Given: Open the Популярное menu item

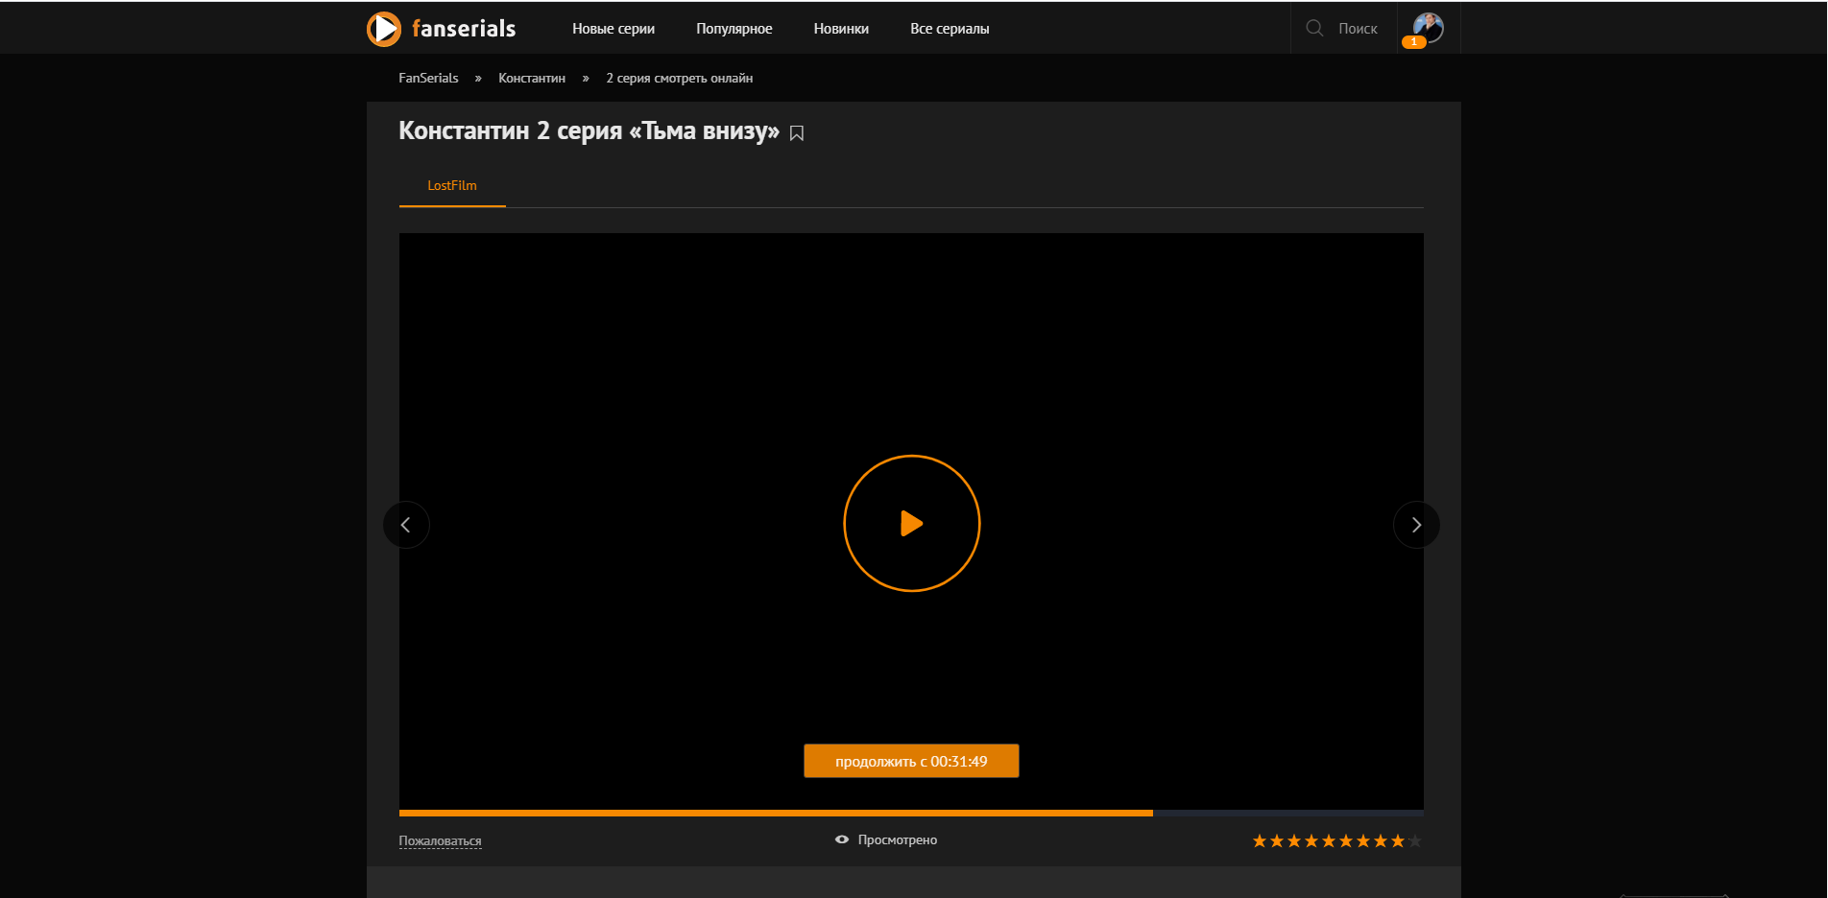Looking at the screenshot, I should 734,29.
